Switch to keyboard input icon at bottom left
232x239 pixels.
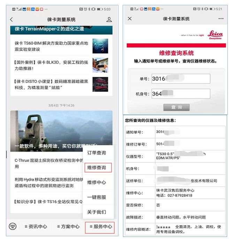tap(13, 226)
